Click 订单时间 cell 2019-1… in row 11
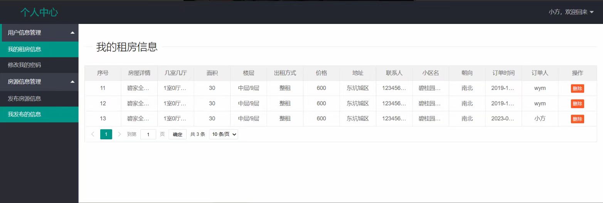 (503, 88)
